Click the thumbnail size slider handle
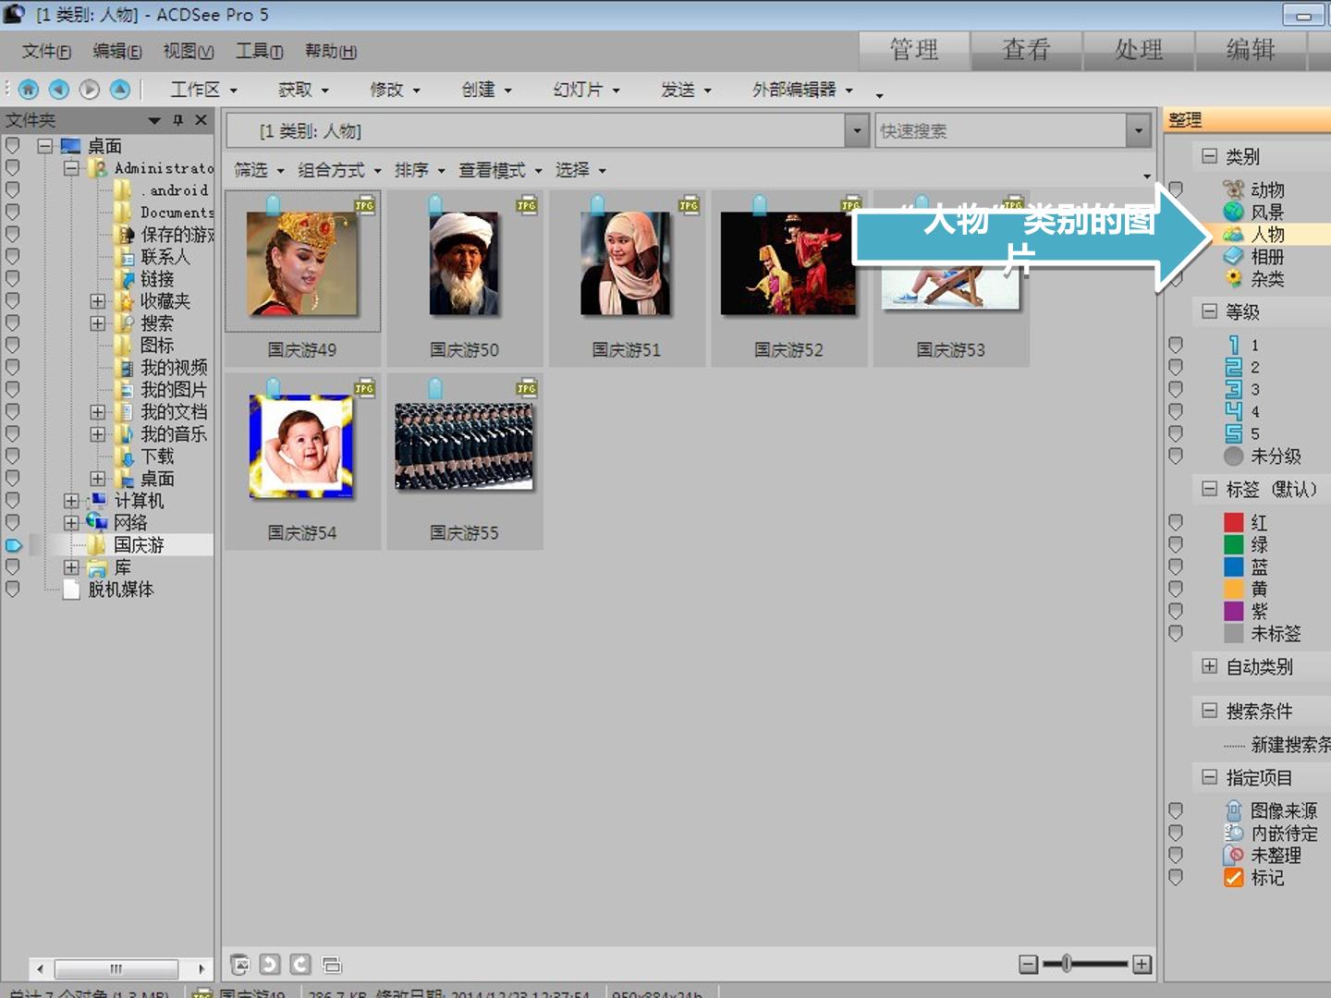The height and width of the screenshot is (998, 1331). pos(1066,964)
